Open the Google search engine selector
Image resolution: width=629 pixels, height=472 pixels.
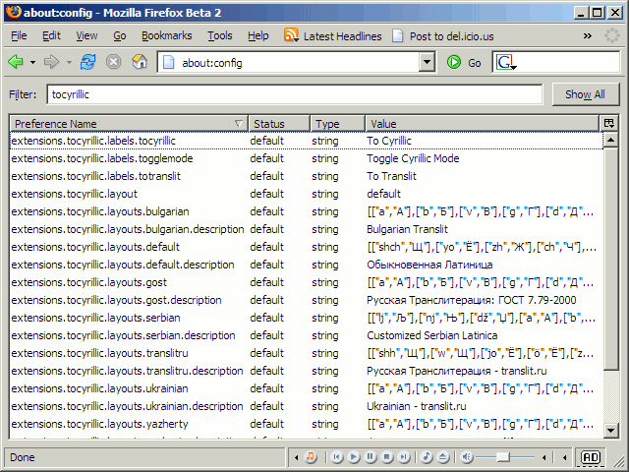(x=506, y=63)
